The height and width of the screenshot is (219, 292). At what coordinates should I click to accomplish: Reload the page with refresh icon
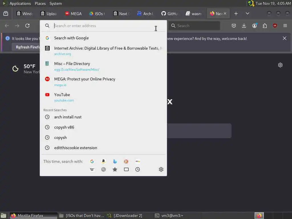point(27,26)
